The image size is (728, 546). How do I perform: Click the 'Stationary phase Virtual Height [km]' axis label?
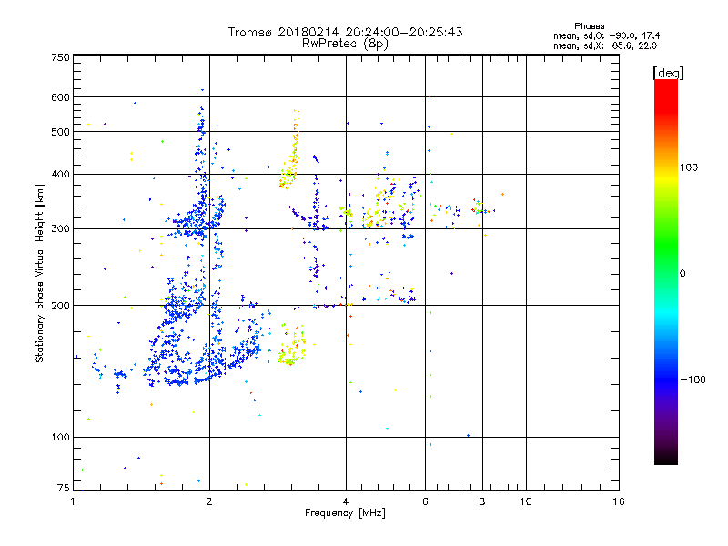pyautogui.click(x=40, y=274)
